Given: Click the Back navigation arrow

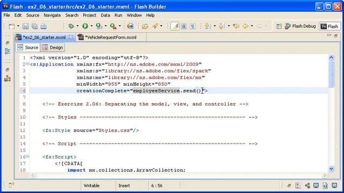Looking at the screenshot, I should point(245,26).
